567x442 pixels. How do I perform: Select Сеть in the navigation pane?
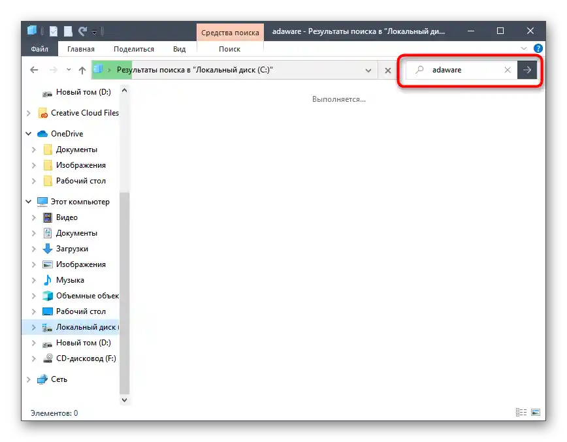coord(59,379)
